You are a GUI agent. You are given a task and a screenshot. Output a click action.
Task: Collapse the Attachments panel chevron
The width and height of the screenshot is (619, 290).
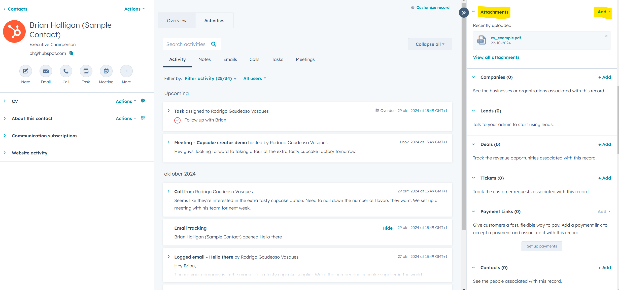[x=473, y=12]
